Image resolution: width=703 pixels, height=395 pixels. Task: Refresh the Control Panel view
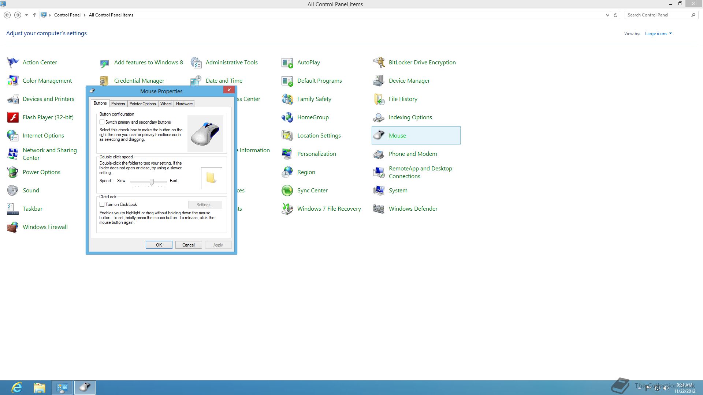tap(615, 15)
